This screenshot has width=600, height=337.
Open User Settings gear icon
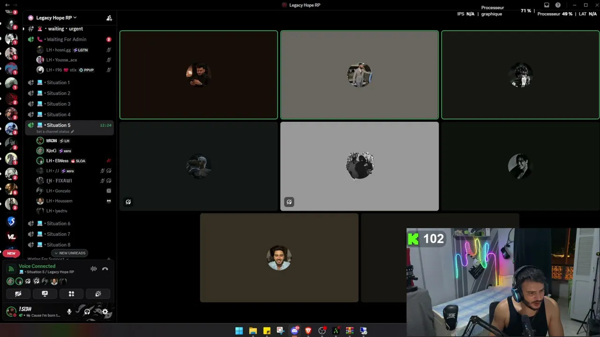tap(105, 312)
